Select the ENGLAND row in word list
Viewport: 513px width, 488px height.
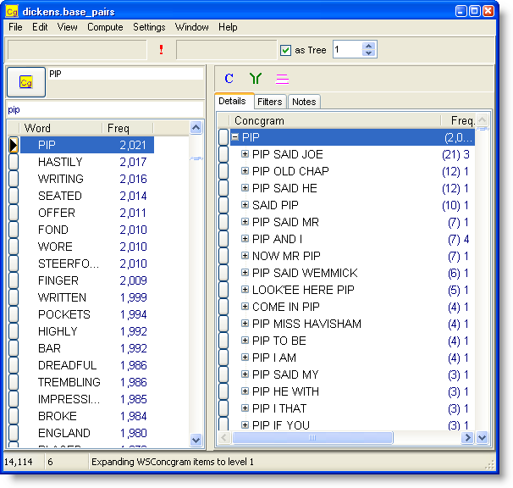(x=87, y=433)
